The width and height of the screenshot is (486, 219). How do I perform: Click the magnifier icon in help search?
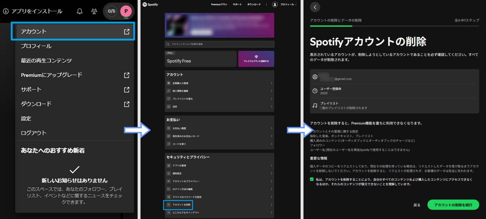point(168,44)
